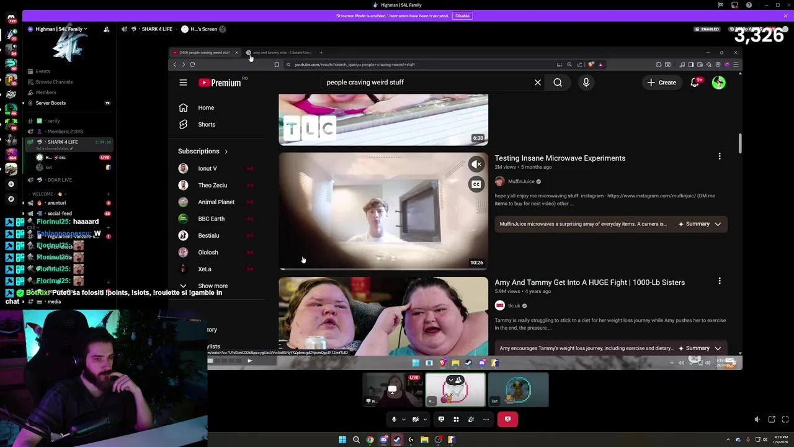Add a server in Discord
The width and height of the screenshot is (794, 447).
pyautogui.click(x=11, y=184)
